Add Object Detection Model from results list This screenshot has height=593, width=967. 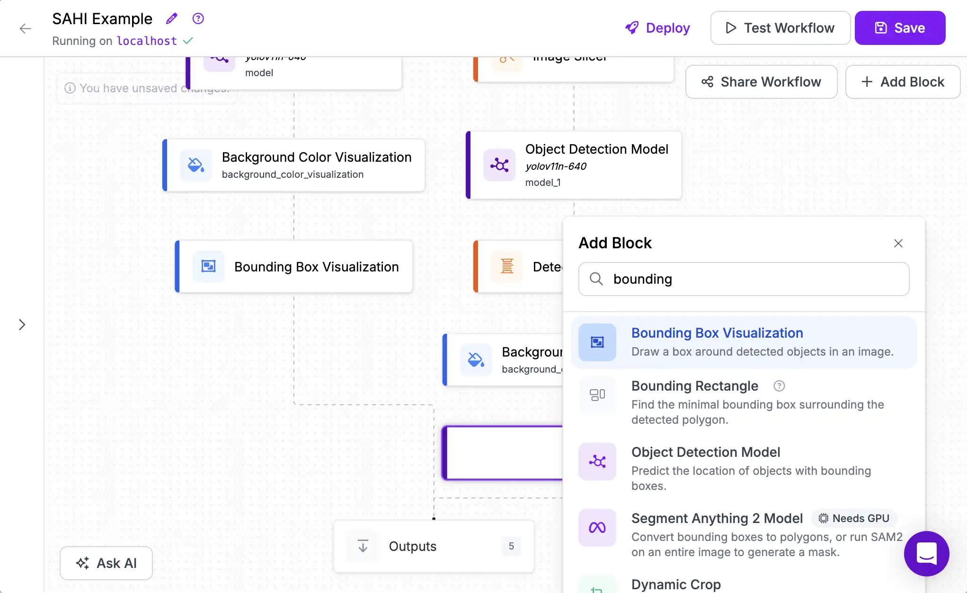(x=744, y=468)
